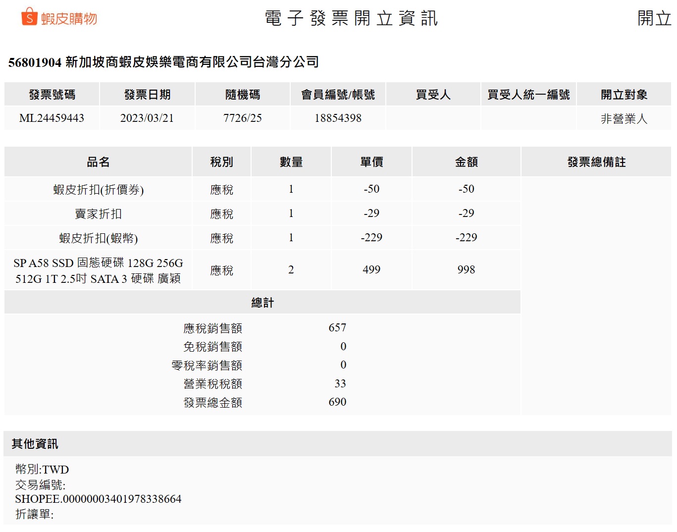Click the 發票總備註 column header
Viewport: 677px width, 532px height.
click(596, 162)
